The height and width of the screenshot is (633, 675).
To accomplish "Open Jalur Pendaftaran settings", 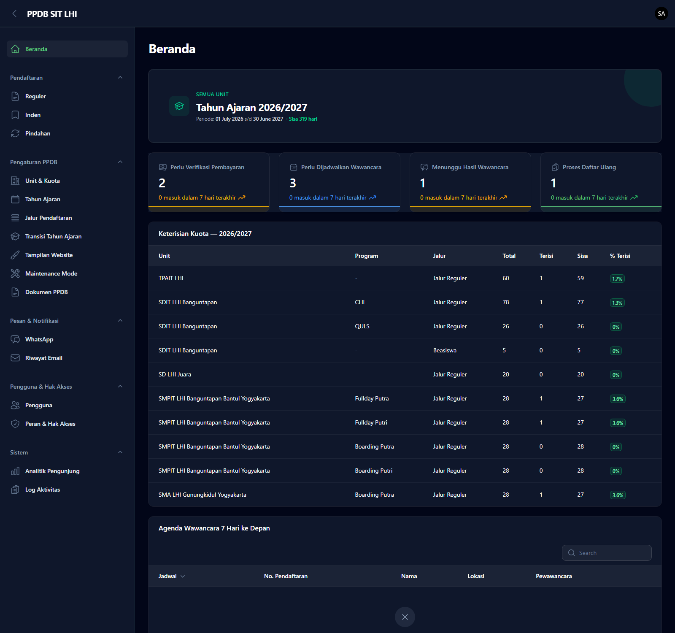I will (67, 218).
